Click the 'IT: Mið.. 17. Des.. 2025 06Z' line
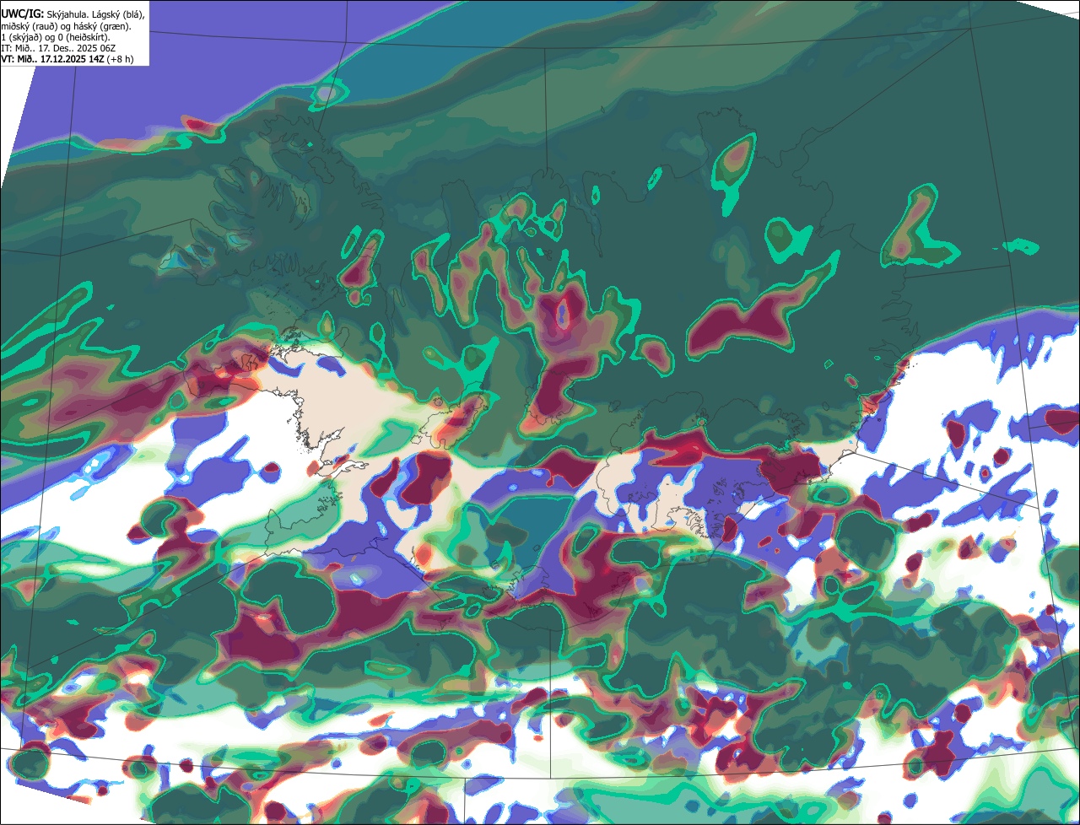 pyautogui.click(x=59, y=48)
